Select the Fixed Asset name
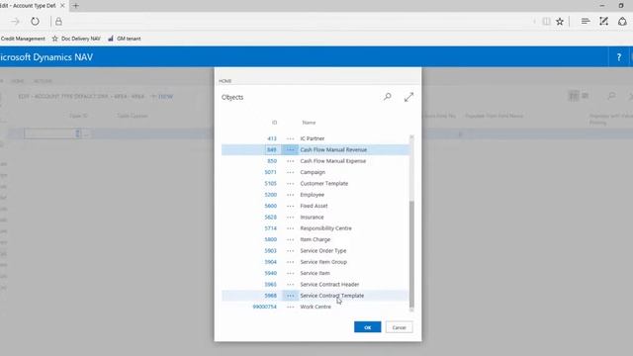 click(314, 206)
